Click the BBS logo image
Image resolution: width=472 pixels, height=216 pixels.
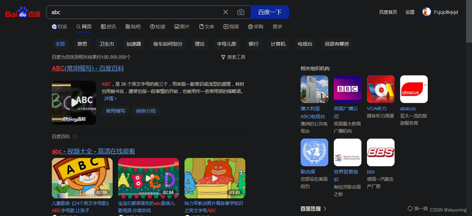click(x=381, y=152)
